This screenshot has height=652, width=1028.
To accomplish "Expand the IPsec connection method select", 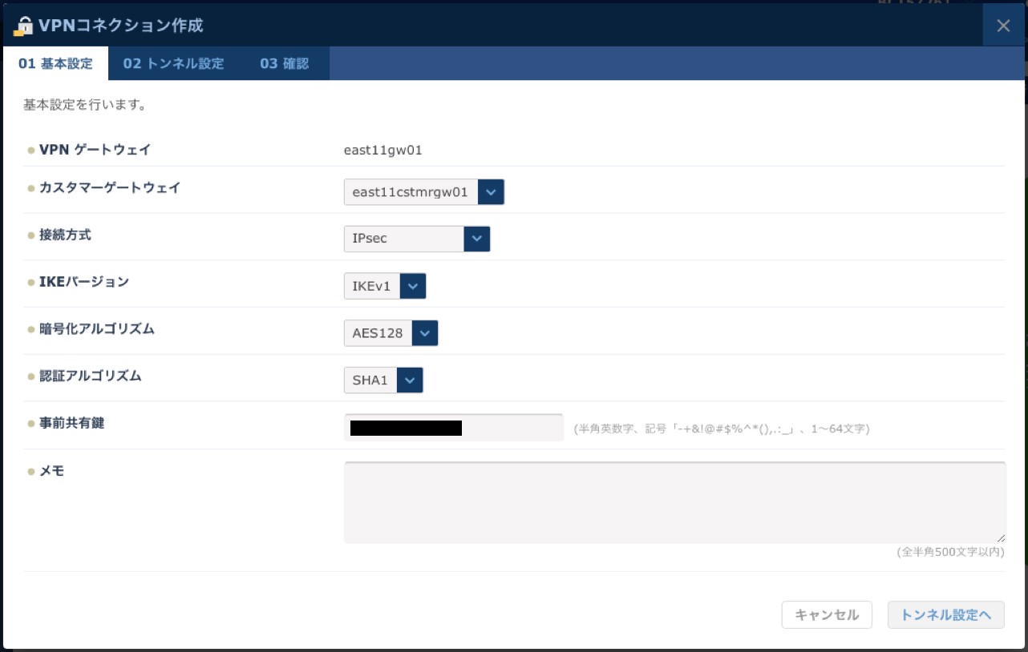I will click(403, 239).
